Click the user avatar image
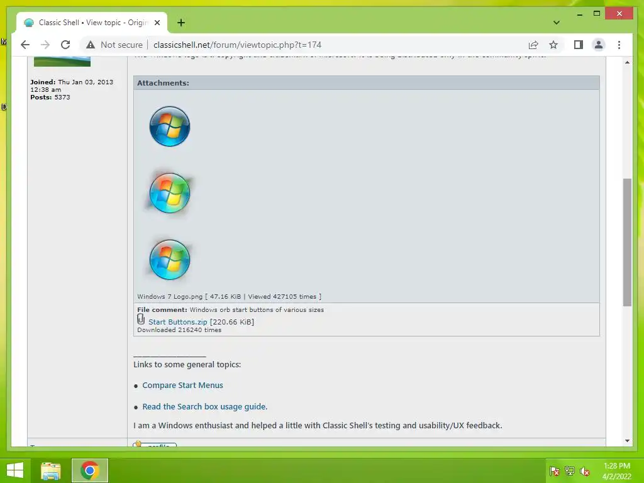Viewport: 644px width, 483px height. (62, 62)
